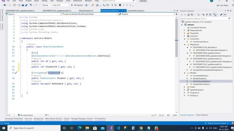Open Microsoft Edge from taskbar
This screenshot has width=234, height=131.
(80, 128)
